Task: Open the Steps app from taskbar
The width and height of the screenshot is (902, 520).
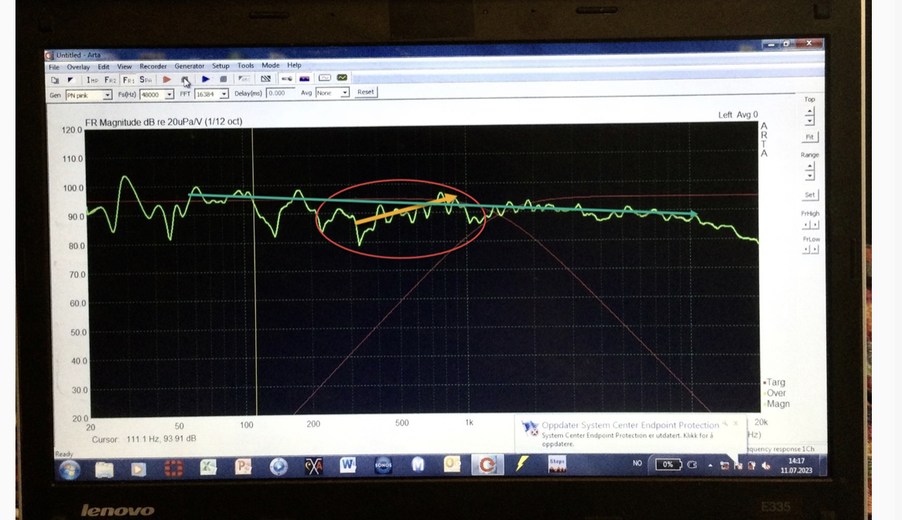Action: pyautogui.click(x=558, y=464)
